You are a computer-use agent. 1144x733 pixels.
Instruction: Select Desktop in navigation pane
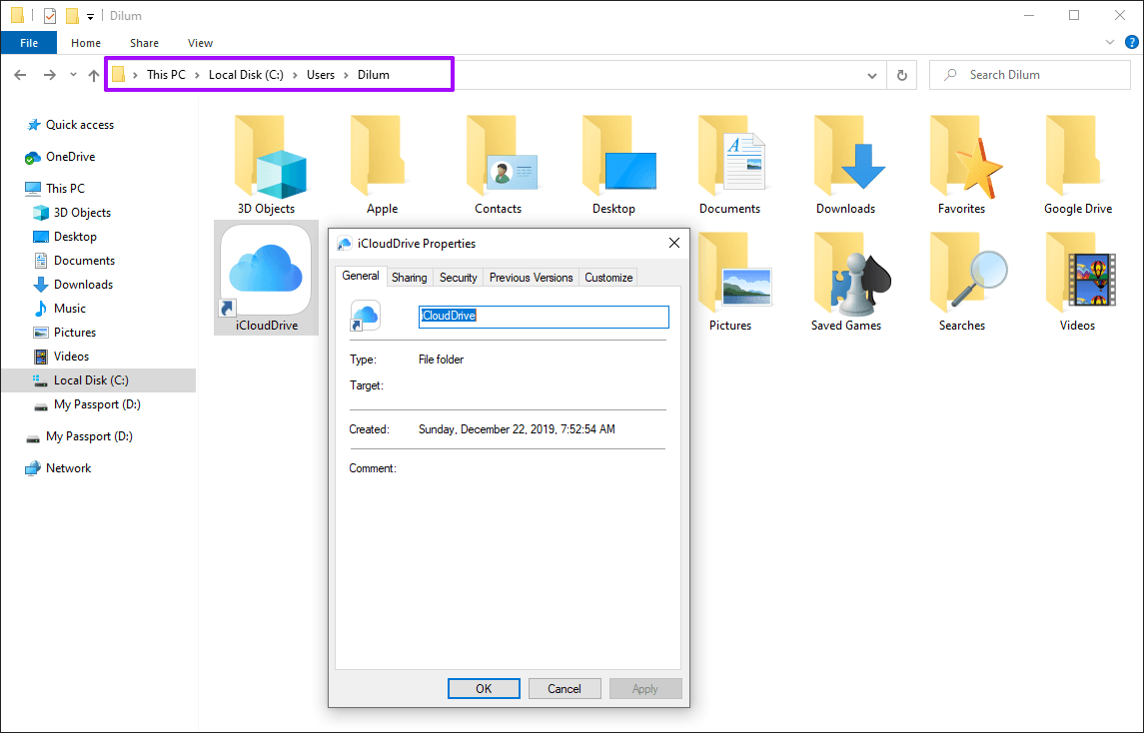click(x=74, y=237)
